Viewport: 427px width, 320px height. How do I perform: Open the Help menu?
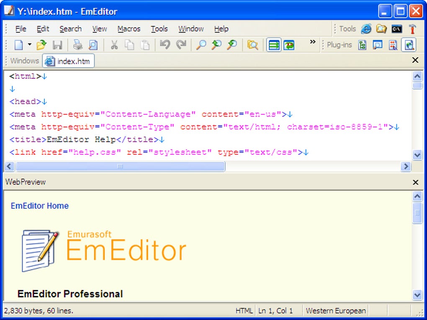click(221, 29)
